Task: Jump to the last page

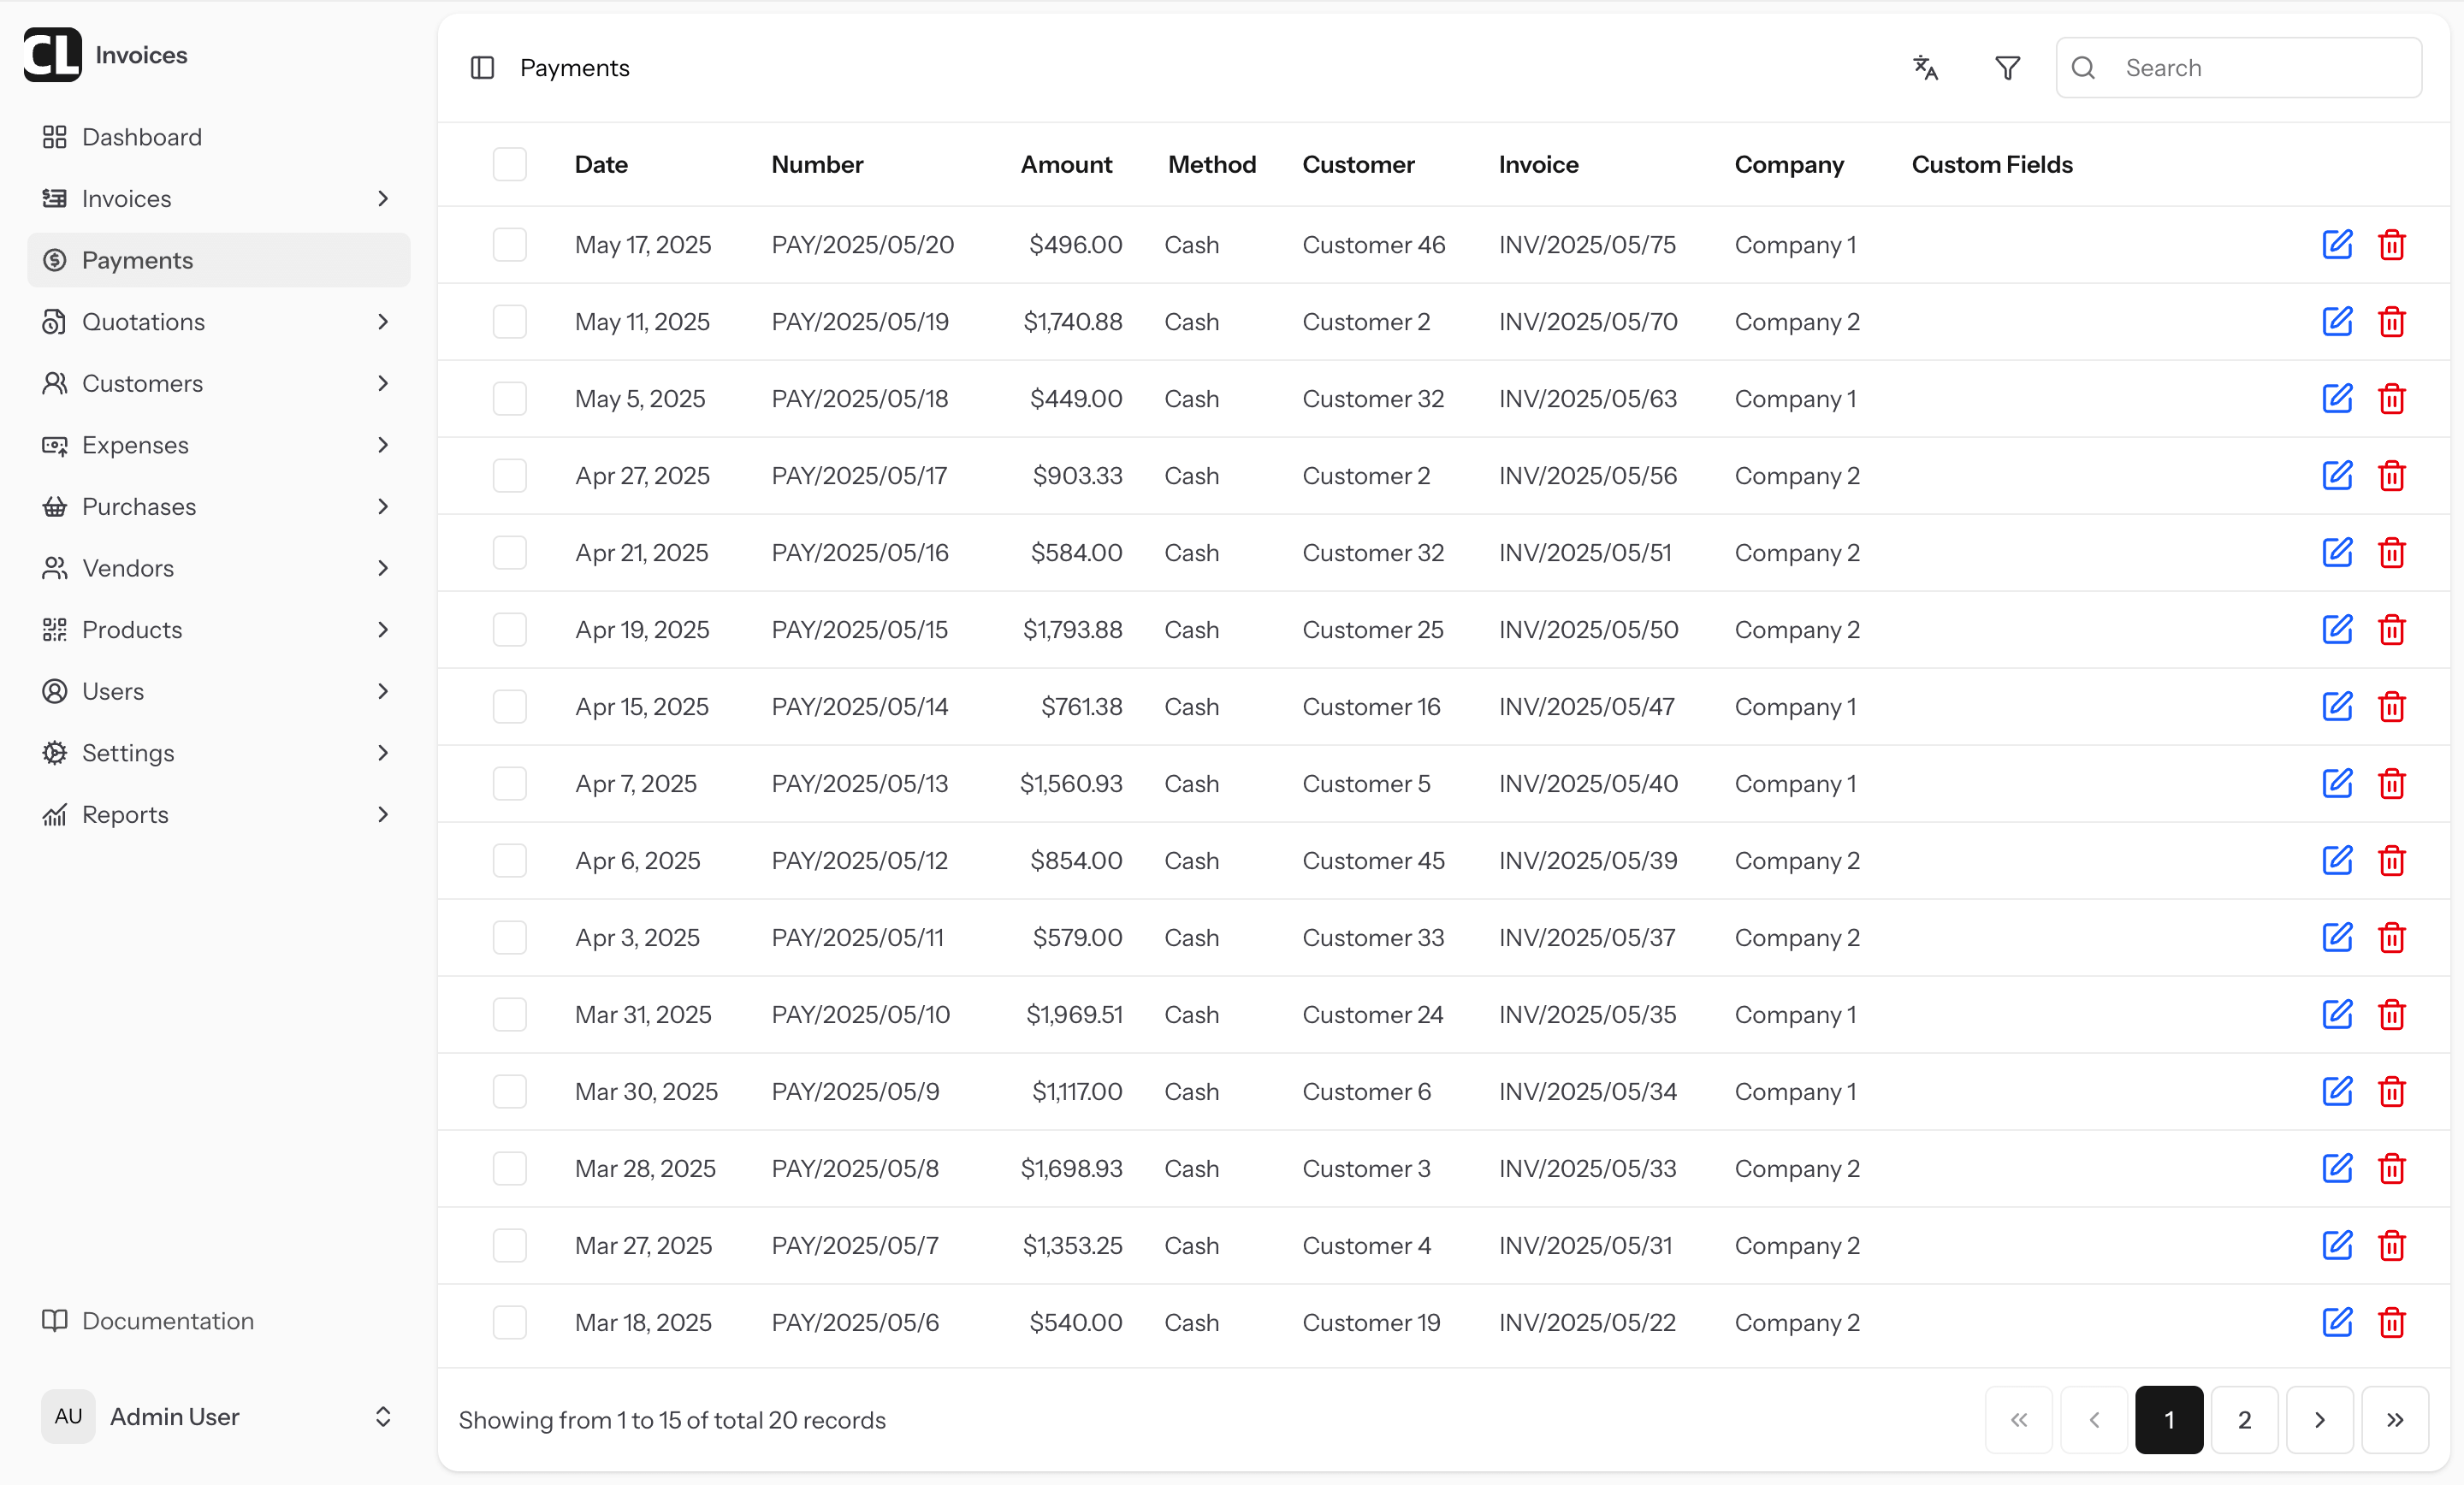Action: point(2395,1419)
